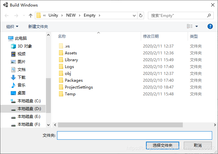
Task: Select the Temp folder icon
Action: click(61, 94)
